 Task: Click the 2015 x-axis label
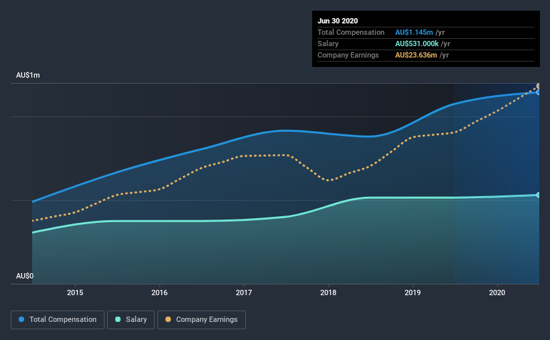75,292
